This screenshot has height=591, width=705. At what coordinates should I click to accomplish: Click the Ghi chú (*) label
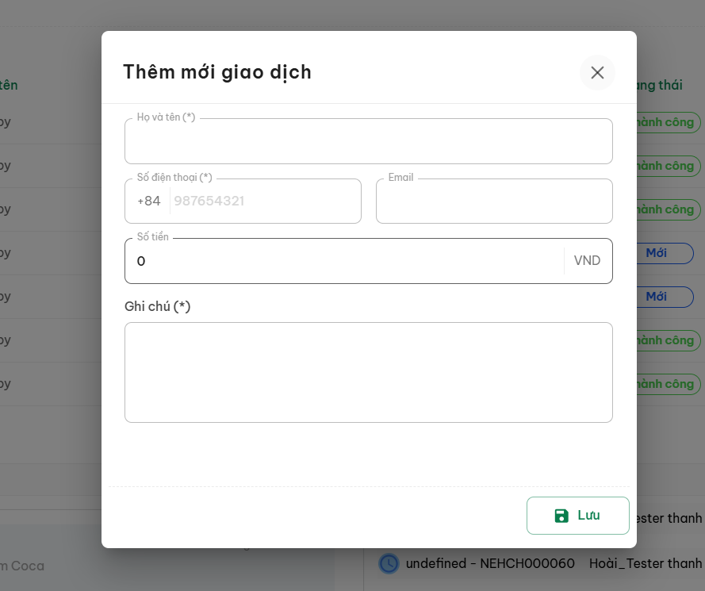157,307
